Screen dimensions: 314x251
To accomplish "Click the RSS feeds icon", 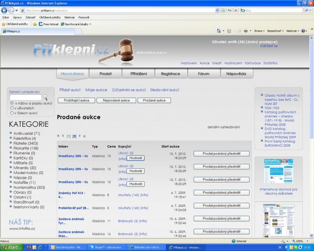I will 229,31.
